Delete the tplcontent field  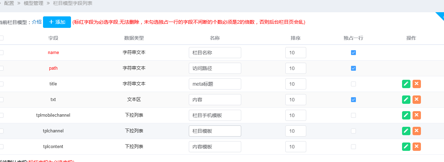pyautogui.click(x=416, y=147)
